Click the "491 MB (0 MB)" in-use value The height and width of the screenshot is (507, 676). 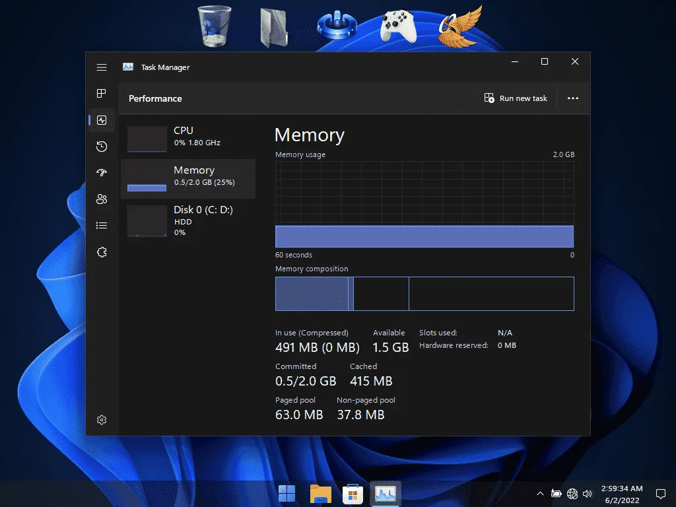pyautogui.click(x=318, y=347)
